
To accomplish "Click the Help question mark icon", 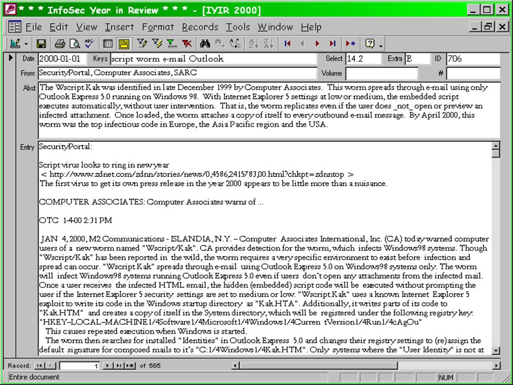I will (370, 43).
